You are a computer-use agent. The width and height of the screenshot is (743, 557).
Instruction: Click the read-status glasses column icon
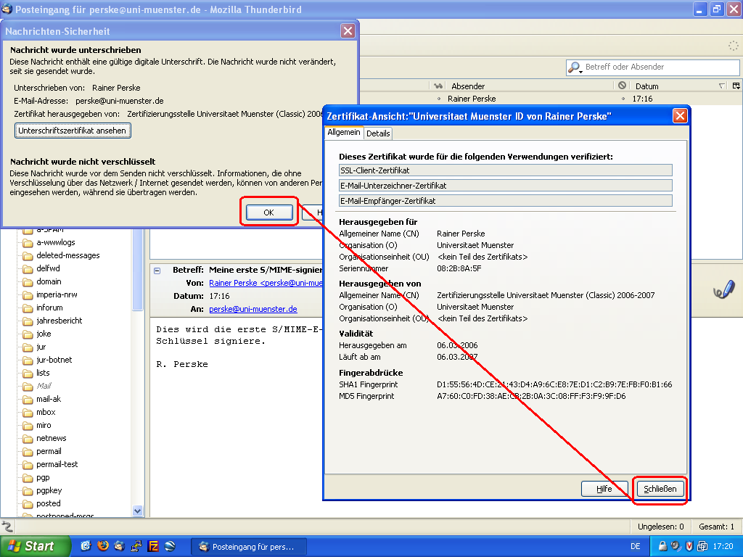click(x=438, y=86)
